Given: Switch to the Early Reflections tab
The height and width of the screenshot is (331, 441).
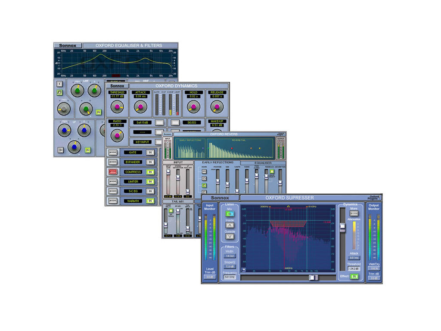Looking at the screenshot, I should click(217, 163).
